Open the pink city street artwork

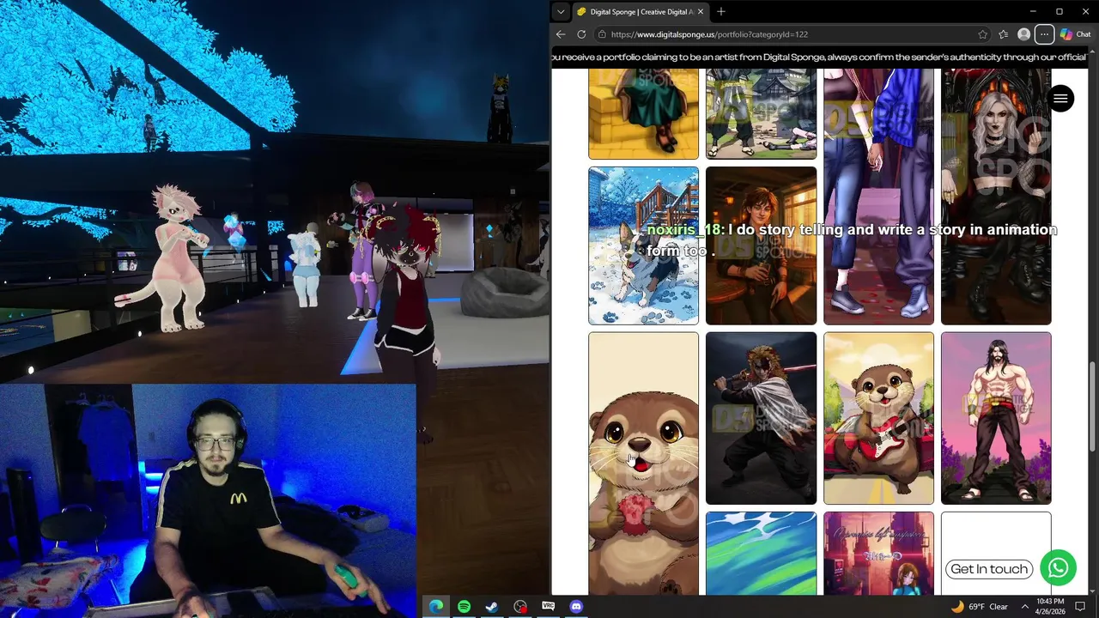coord(878,553)
